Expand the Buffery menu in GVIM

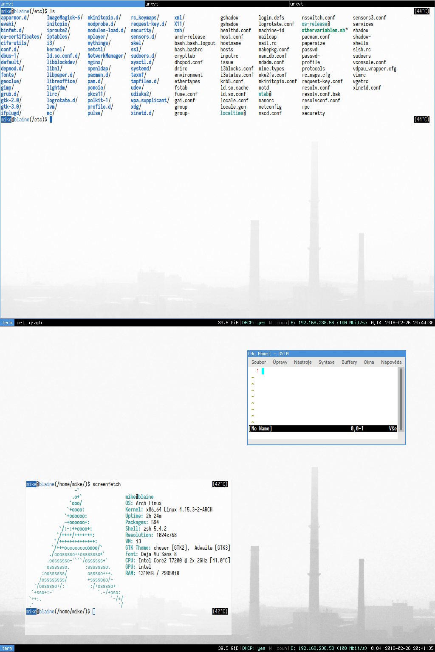pos(349,362)
